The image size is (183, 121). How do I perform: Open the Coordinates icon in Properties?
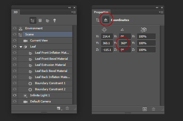click(106, 20)
